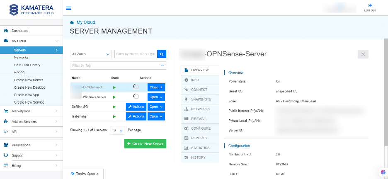Click the cloud icon in the My Cloud breadcrumb

(72, 22)
